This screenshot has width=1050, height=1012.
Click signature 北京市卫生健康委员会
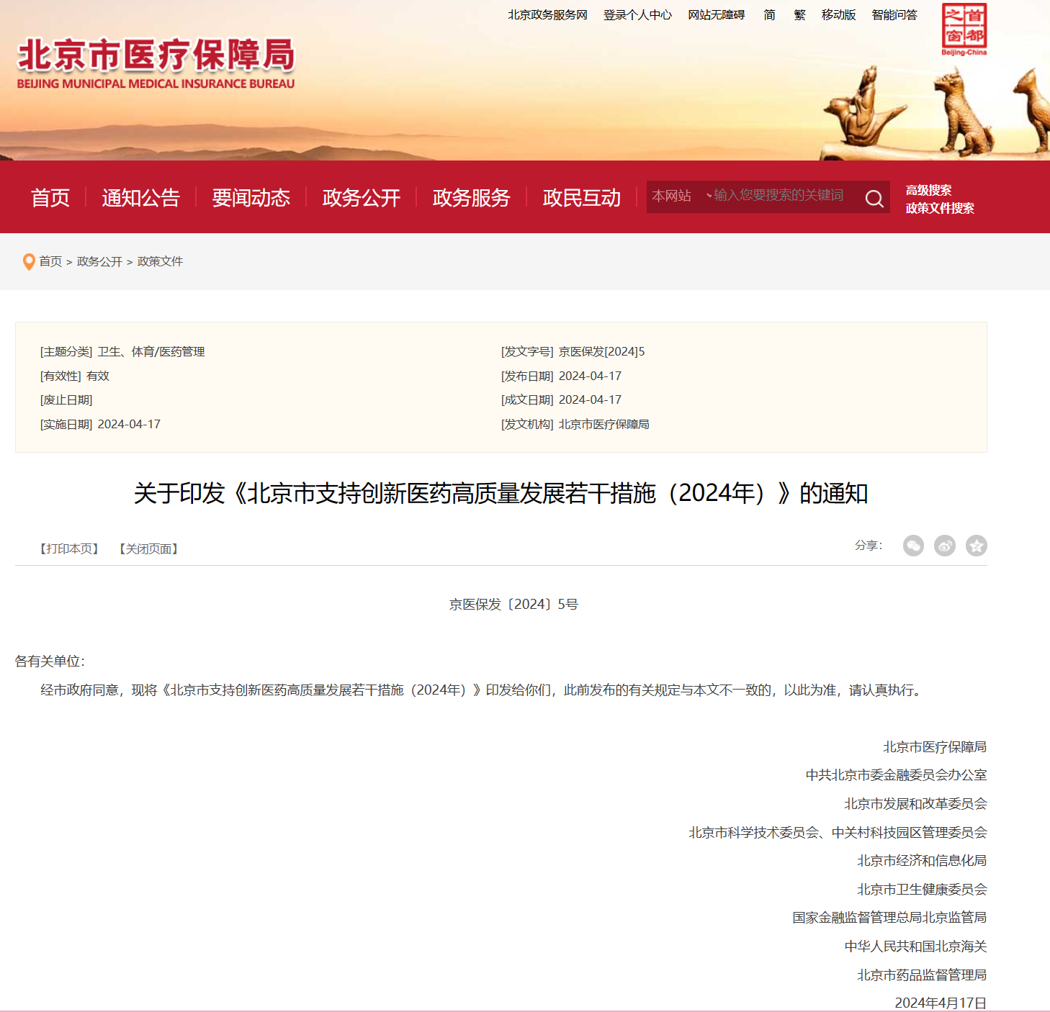click(x=922, y=890)
